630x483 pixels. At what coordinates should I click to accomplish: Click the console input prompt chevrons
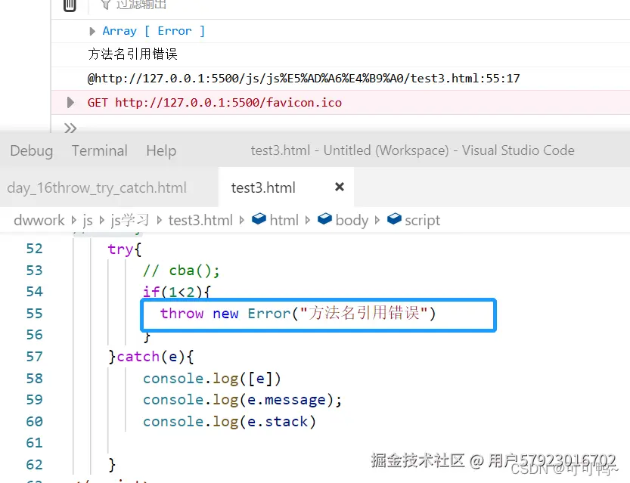click(70, 128)
